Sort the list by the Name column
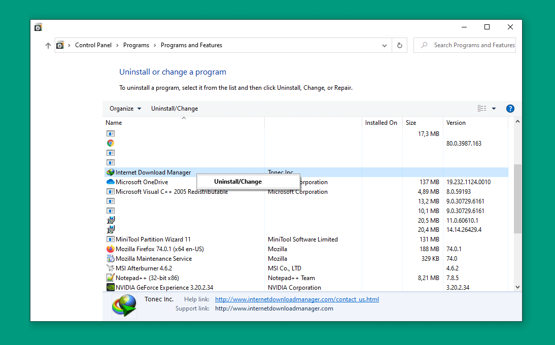 [114, 123]
